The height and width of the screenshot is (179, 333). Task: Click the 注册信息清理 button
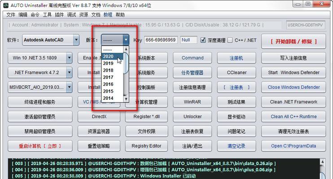(x=193, y=87)
